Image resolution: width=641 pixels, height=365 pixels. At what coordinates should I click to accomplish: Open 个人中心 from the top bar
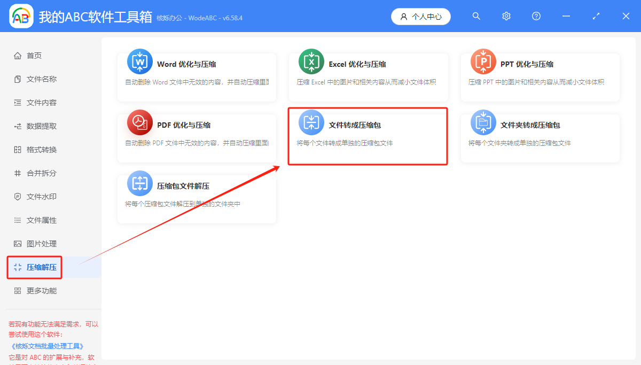[421, 16]
